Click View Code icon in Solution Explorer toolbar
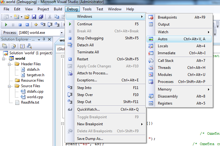Viewport: 220px width, 146px height. click(22, 46)
